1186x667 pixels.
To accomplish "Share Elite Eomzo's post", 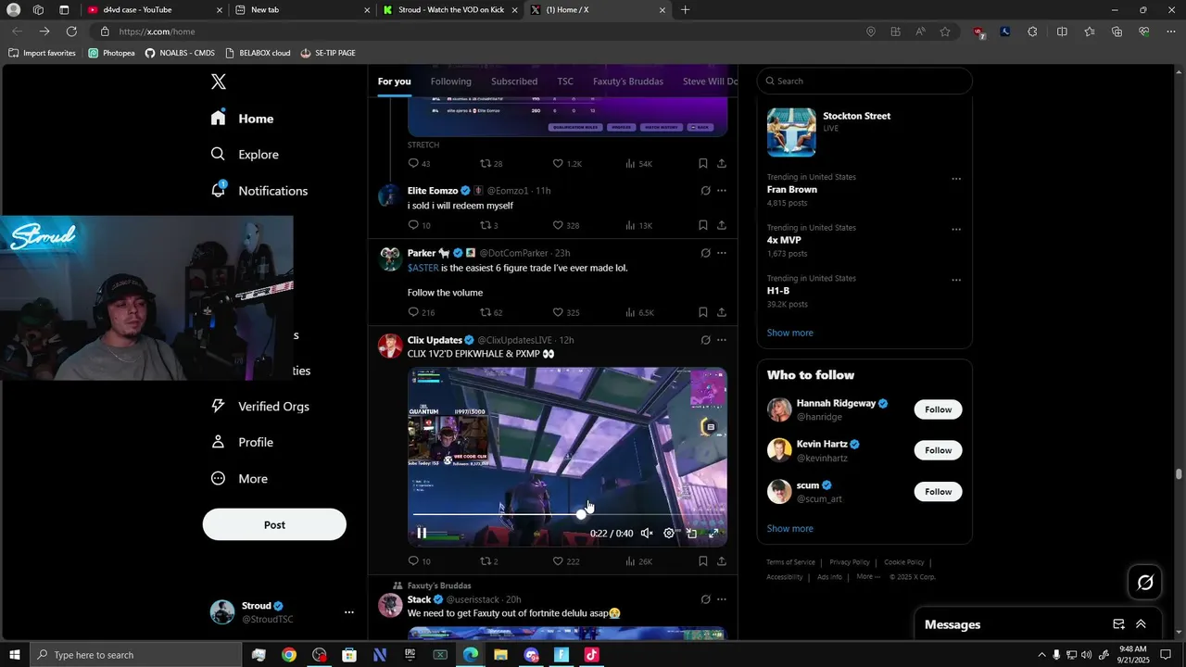I will click(x=722, y=225).
